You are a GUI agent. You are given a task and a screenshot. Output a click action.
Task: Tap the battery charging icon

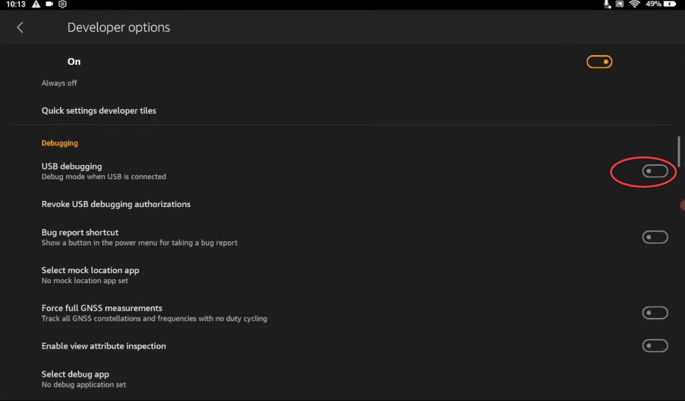(670, 4)
